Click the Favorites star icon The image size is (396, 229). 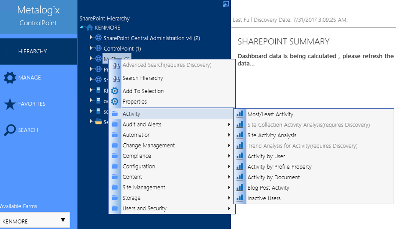[10, 104]
